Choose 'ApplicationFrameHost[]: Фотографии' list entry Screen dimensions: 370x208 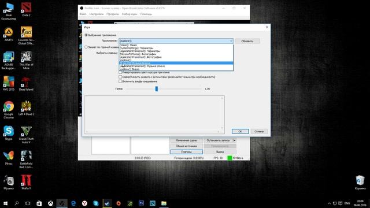pyautogui.click(x=176, y=57)
